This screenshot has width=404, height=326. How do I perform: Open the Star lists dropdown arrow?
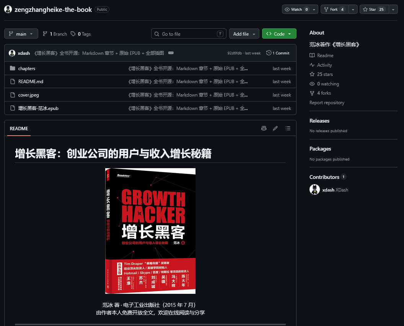[393, 9]
